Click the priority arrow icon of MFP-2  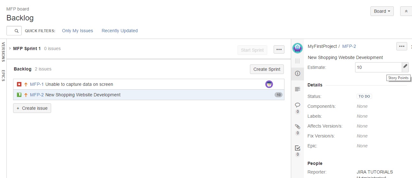coord(26,95)
